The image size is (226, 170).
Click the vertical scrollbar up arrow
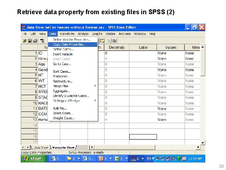(203, 47)
